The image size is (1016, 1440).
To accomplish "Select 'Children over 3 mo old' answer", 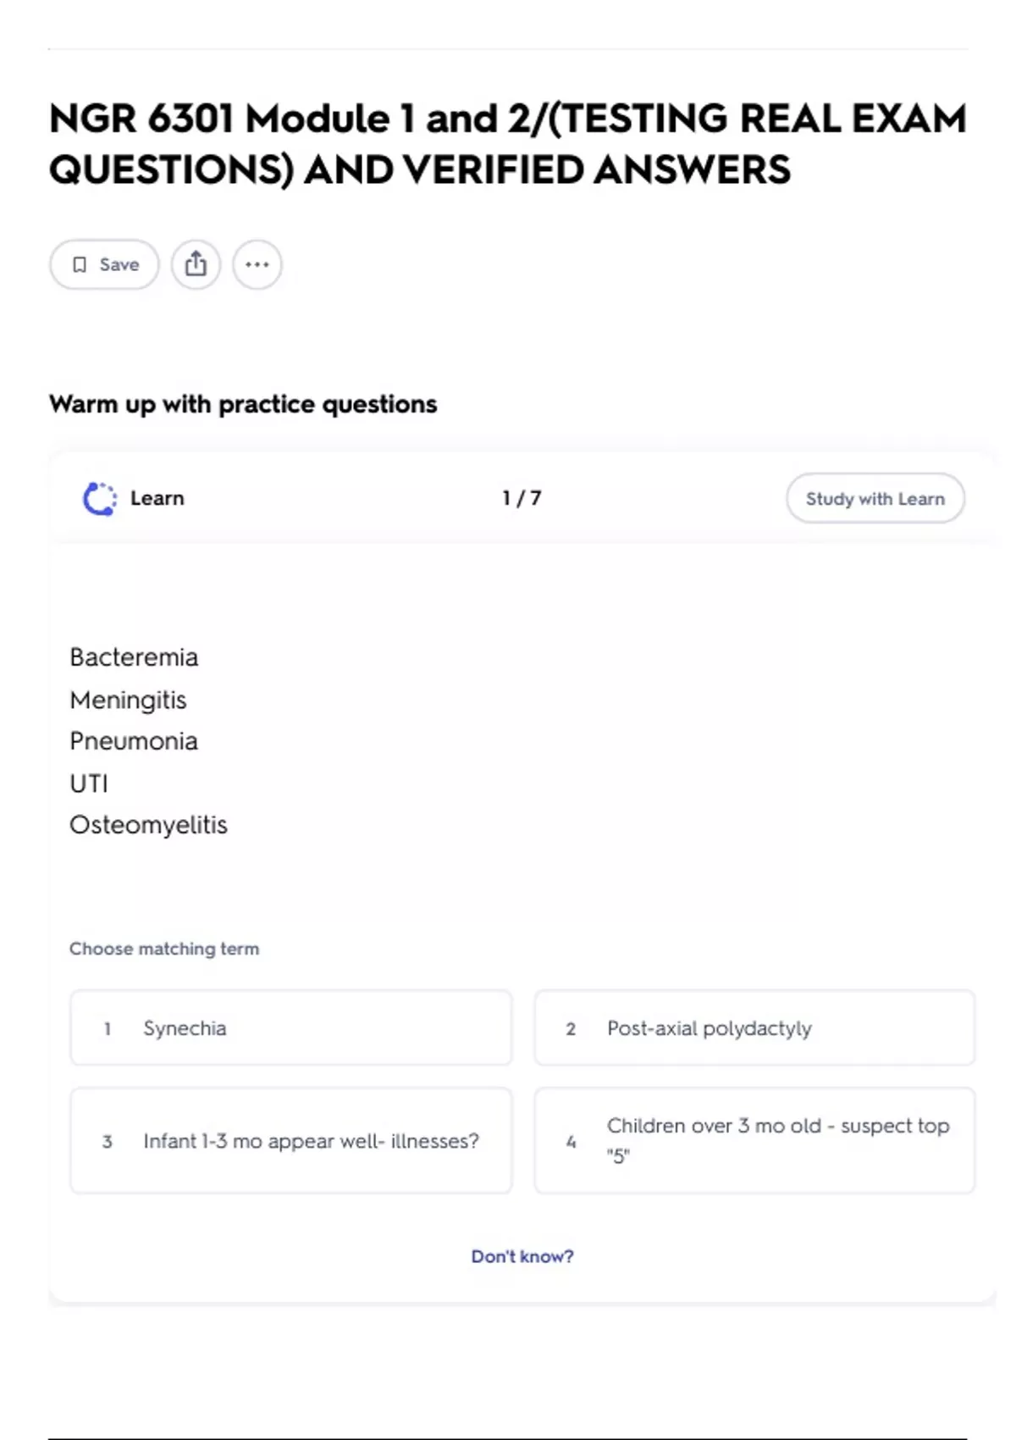I will point(754,1140).
